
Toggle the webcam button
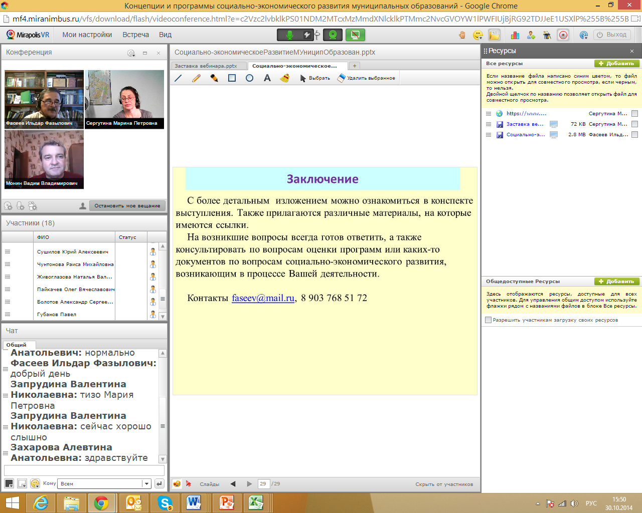point(333,35)
